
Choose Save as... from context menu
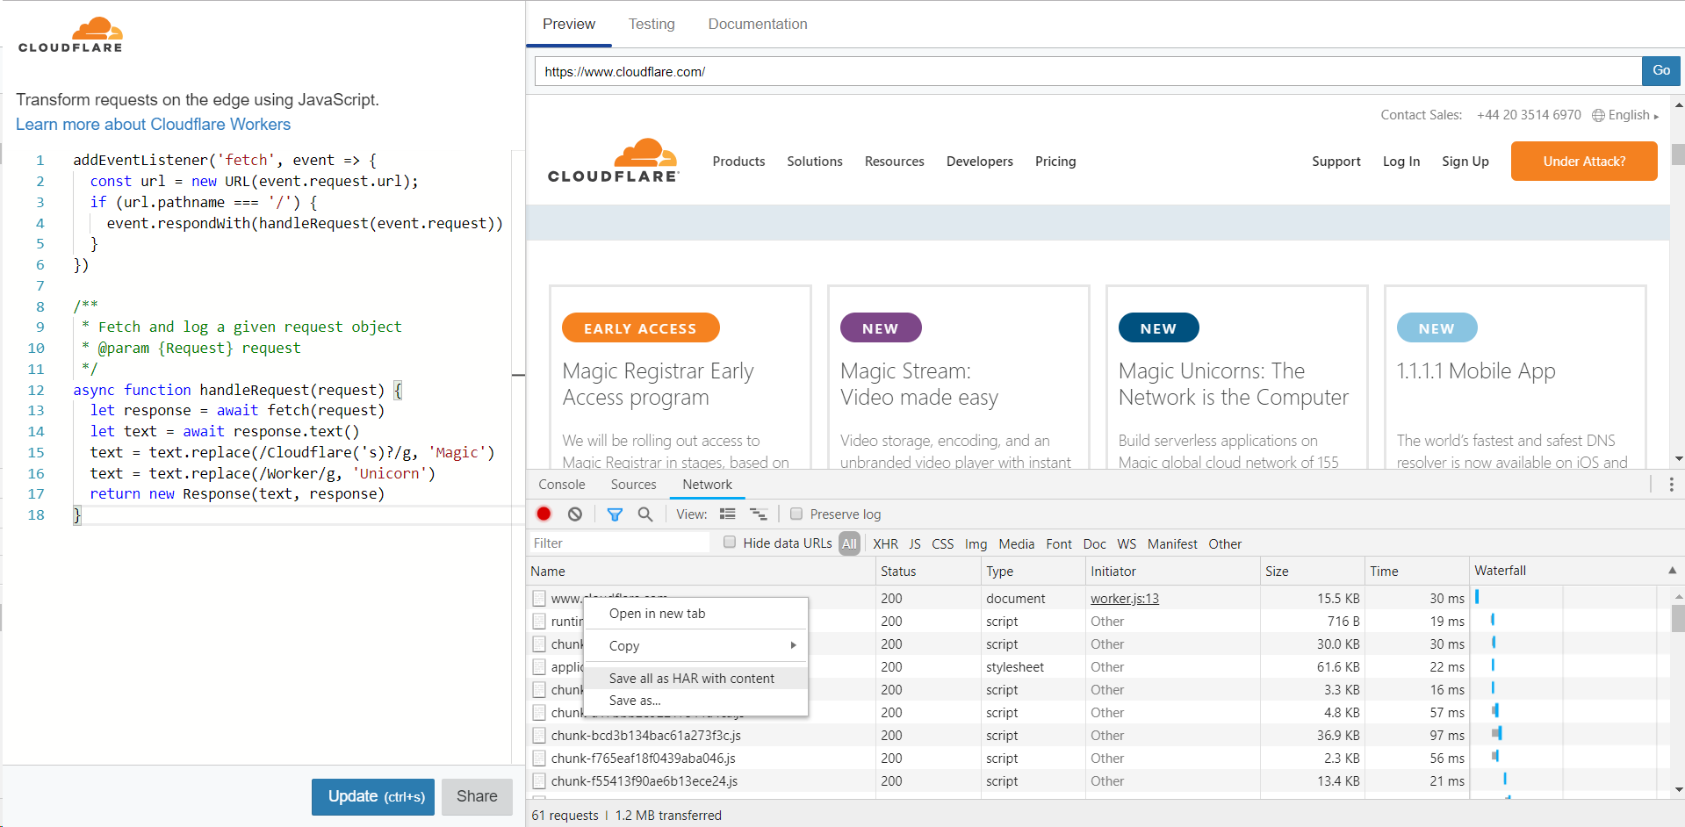pos(695,701)
